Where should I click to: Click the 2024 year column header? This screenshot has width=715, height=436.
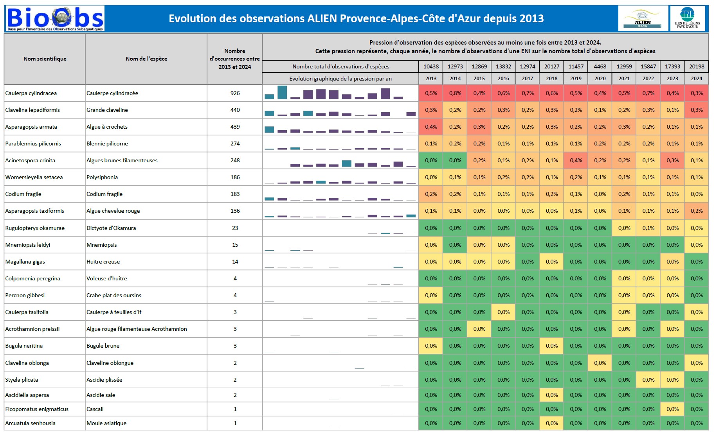point(696,79)
